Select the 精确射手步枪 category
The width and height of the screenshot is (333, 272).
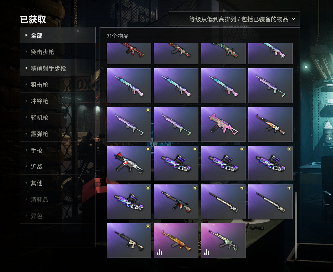58,68
